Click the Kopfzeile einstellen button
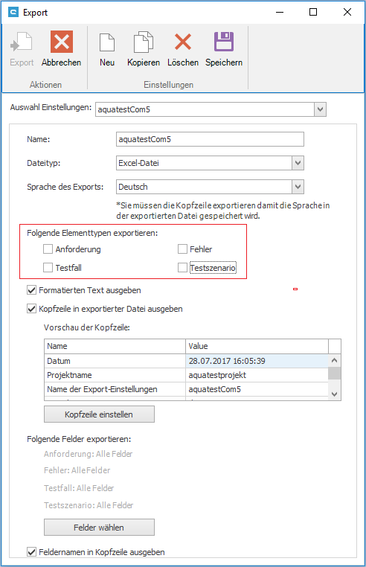The width and height of the screenshot is (366, 567). pyautogui.click(x=99, y=414)
